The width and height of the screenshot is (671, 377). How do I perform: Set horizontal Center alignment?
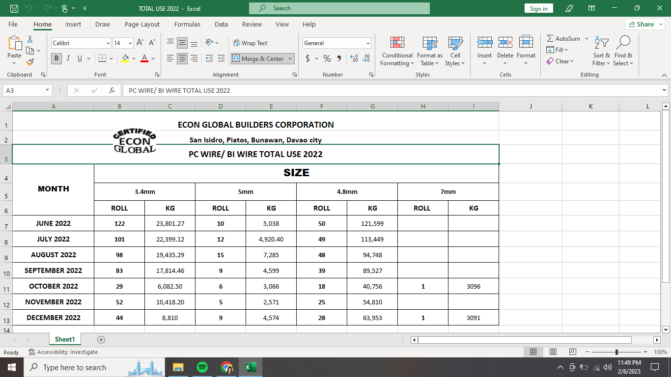182,58
